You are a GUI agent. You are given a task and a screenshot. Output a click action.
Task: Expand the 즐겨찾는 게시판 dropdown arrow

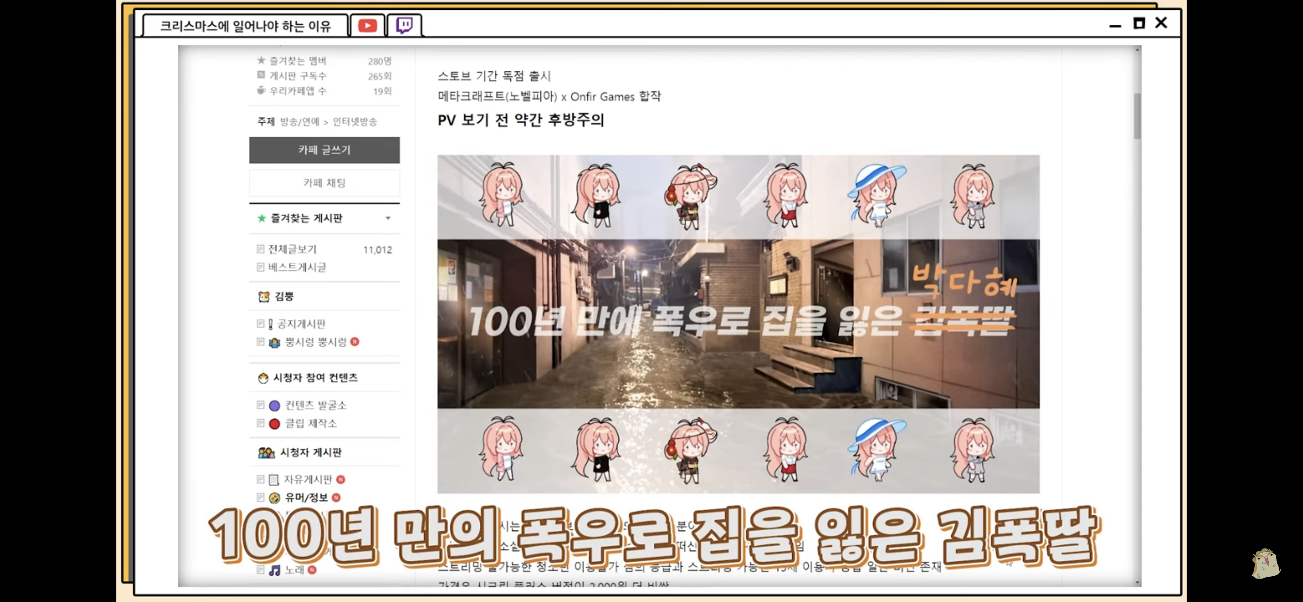pos(388,218)
